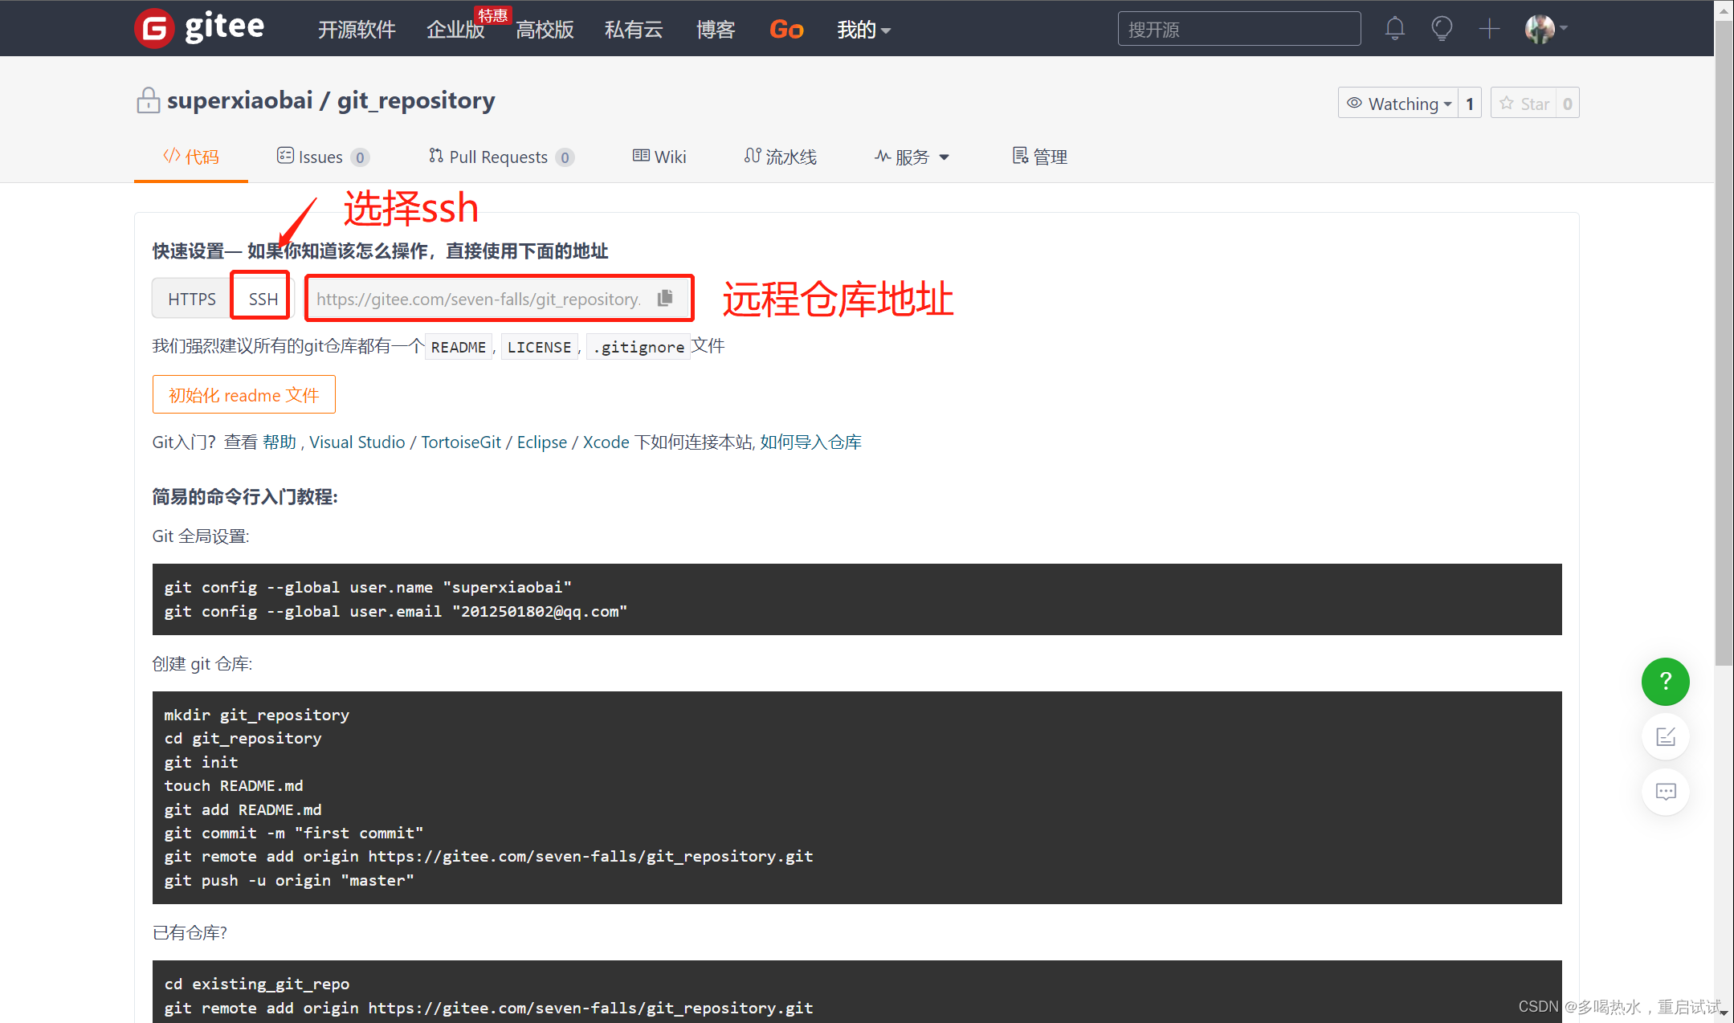Select the HTTPS protocol toggle
The image size is (1734, 1023).
192,299
